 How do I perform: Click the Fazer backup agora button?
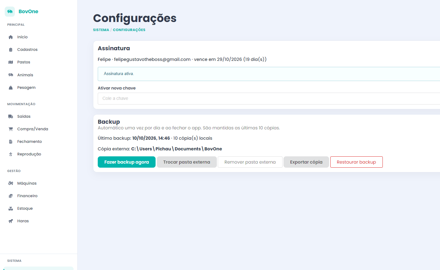point(127,162)
